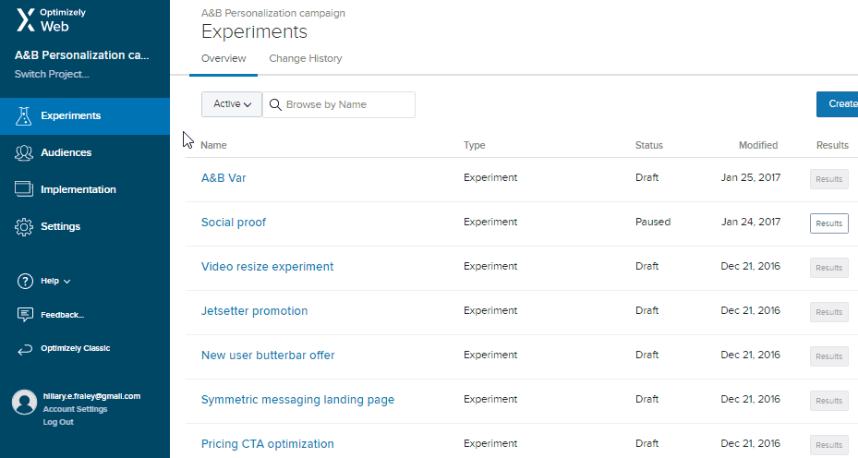This screenshot has width=858, height=458.
Task: Expand the Active status filter dropdown
Action: point(232,104)
